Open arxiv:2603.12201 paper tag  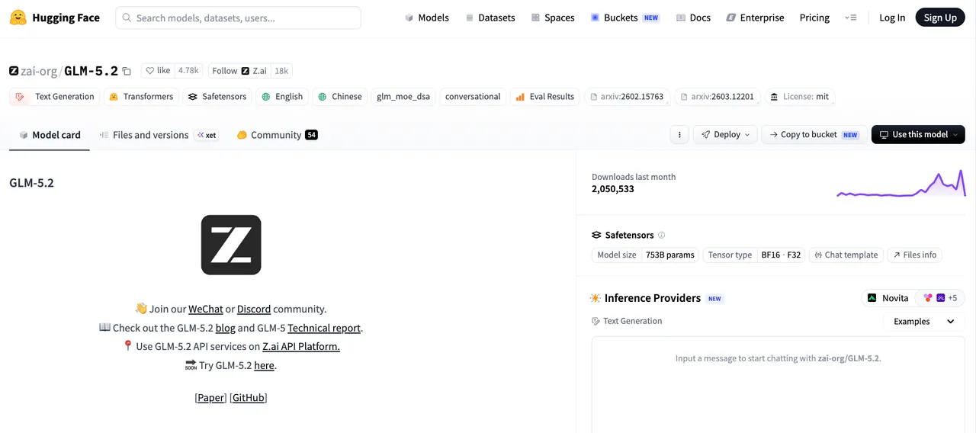tap(718, 97)
